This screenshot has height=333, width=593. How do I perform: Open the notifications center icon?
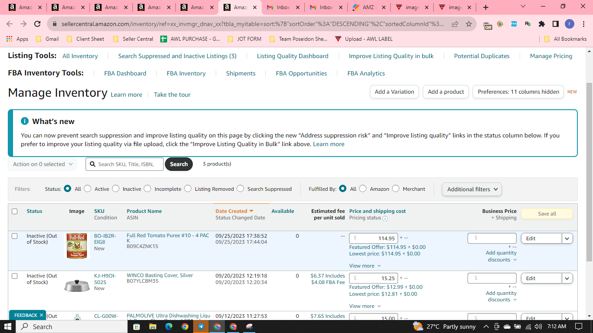pyautogui.click(x=579, y=326)
